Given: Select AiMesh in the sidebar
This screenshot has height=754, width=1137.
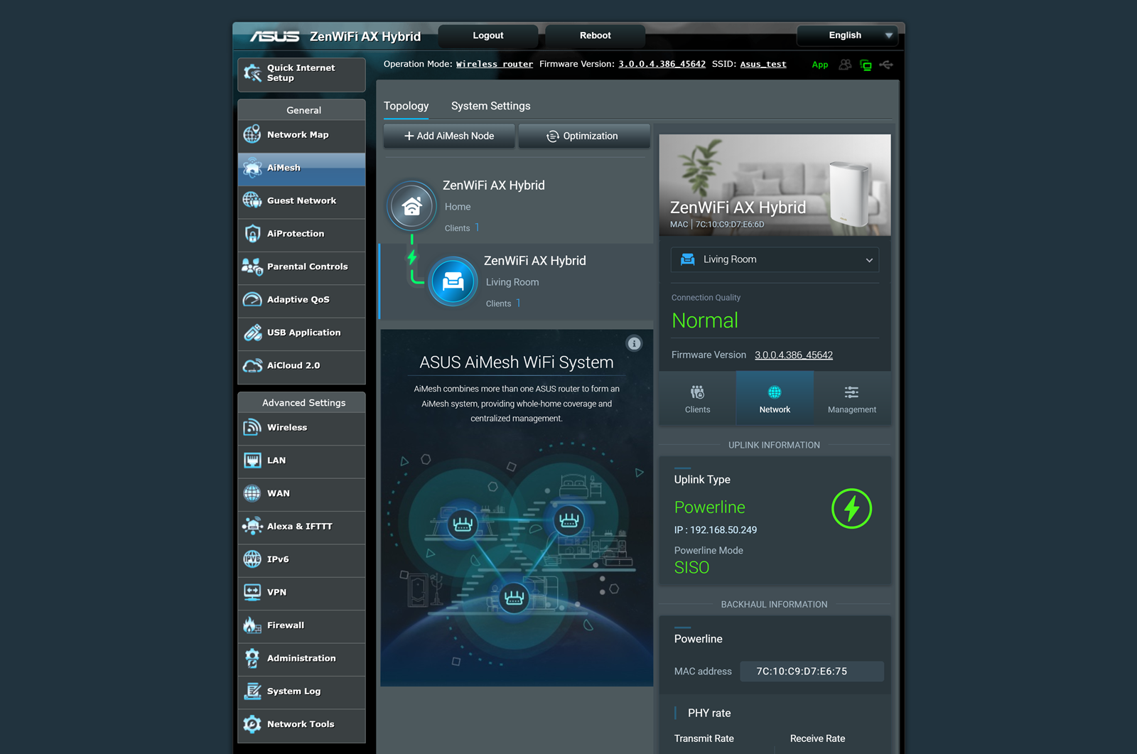Looking at the screenshot, I should [x=301, y=168].
